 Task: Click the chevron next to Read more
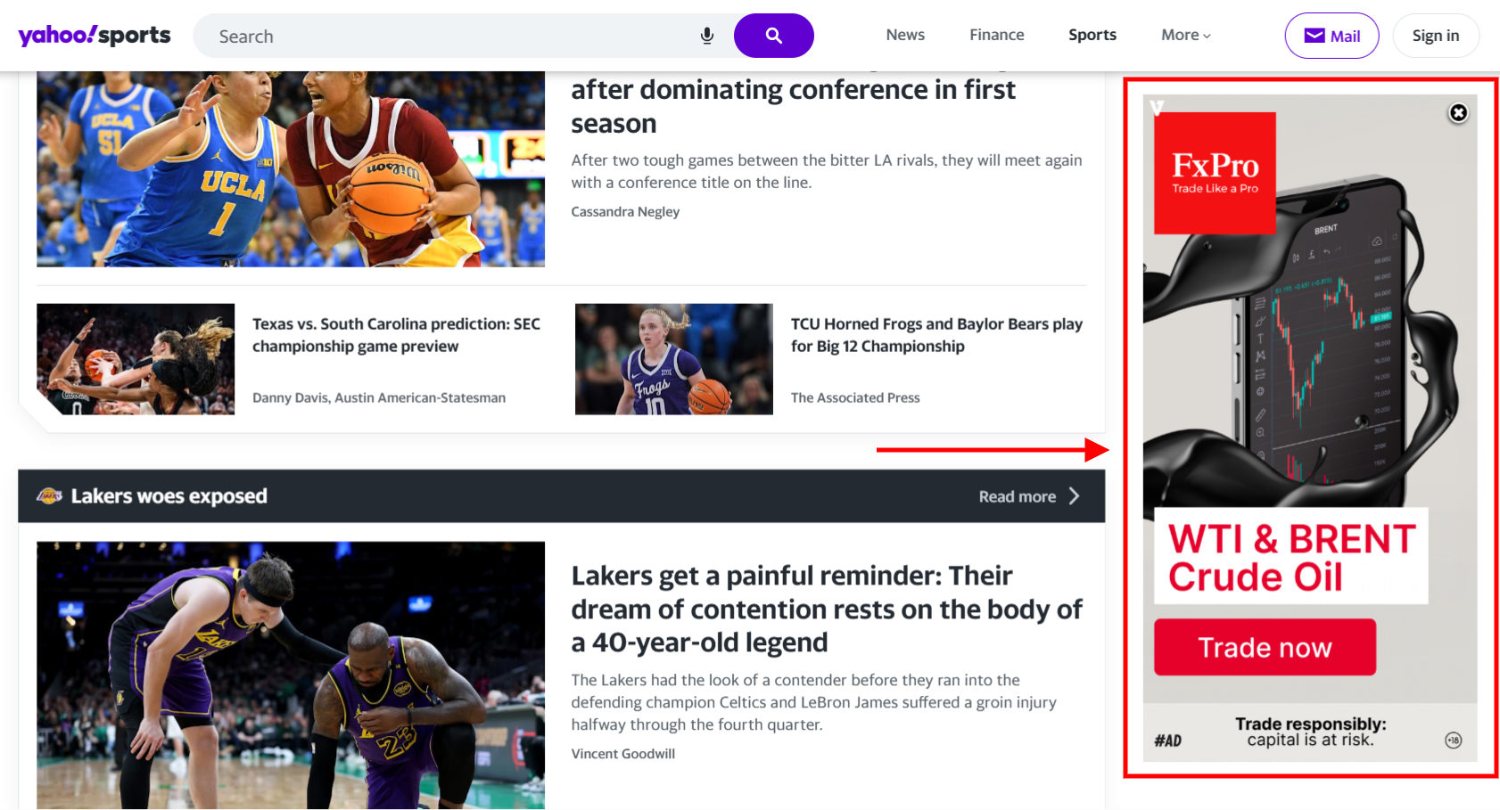tap(1074, 496)
